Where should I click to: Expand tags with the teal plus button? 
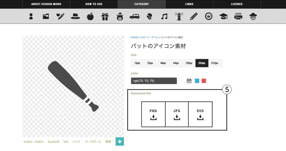(120, 142)
